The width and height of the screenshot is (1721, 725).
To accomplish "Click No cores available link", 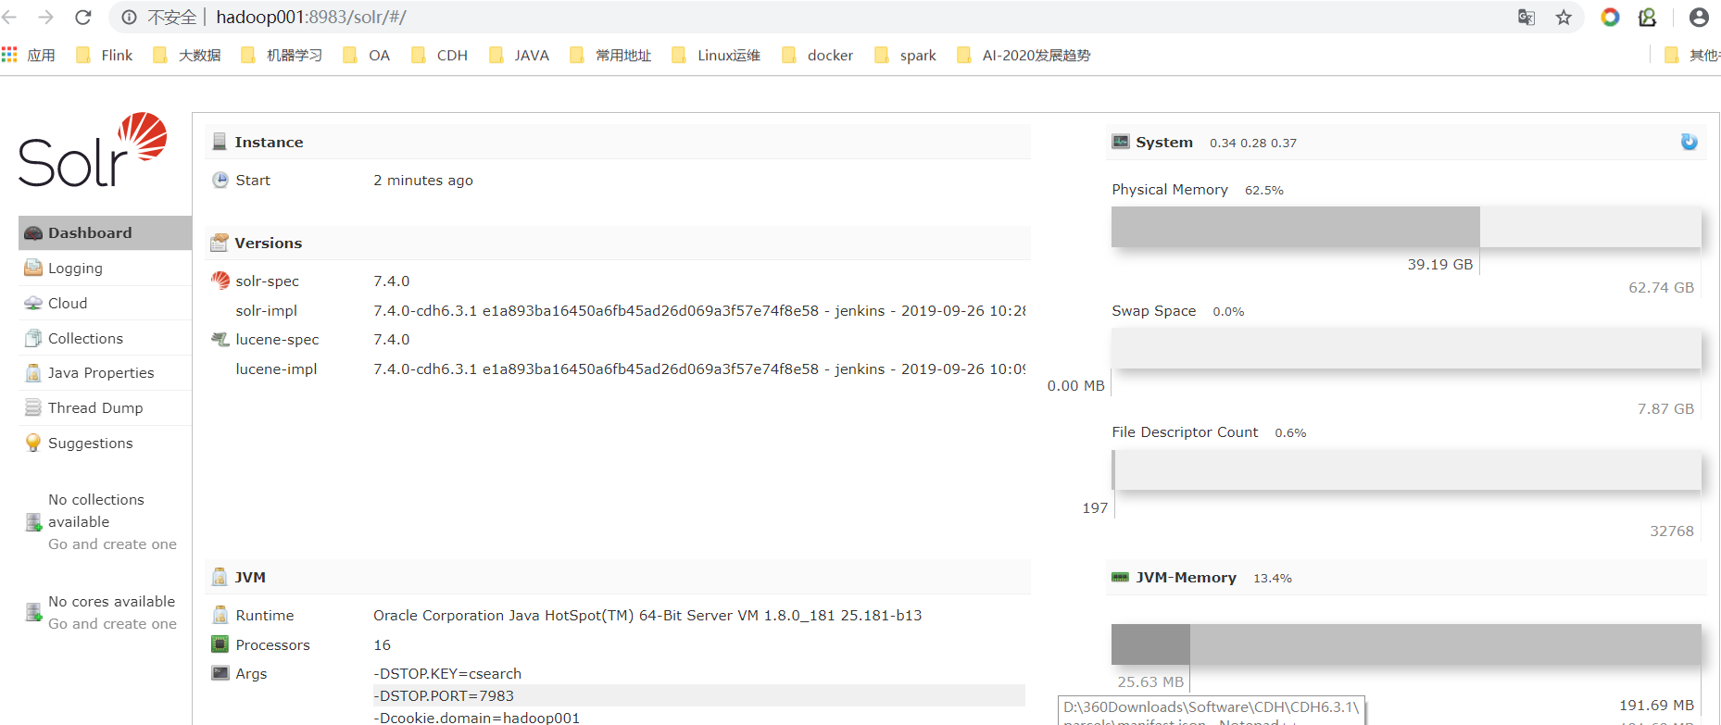I will pos(111,602).
